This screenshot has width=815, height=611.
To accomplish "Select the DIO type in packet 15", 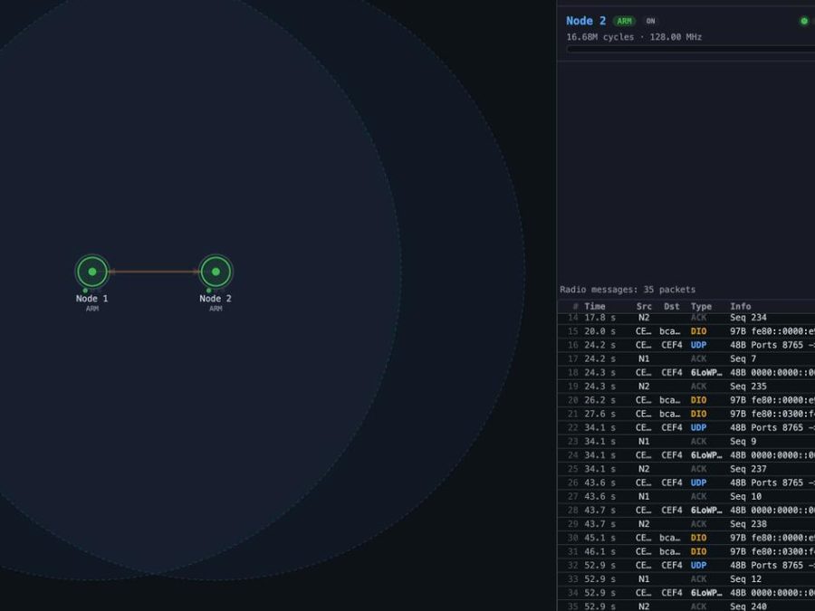I will pos(698,331).
